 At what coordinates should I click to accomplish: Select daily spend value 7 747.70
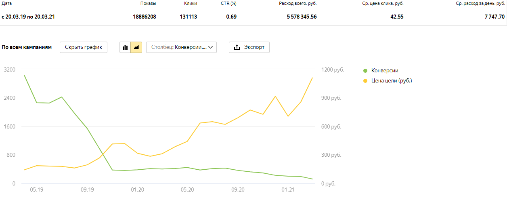(494, 17)
